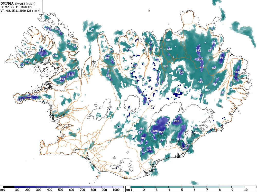Click the visibility value 175 on the map
Viewport: 257px width, 192px height.
pyautogui.click(x=149, y=150)
